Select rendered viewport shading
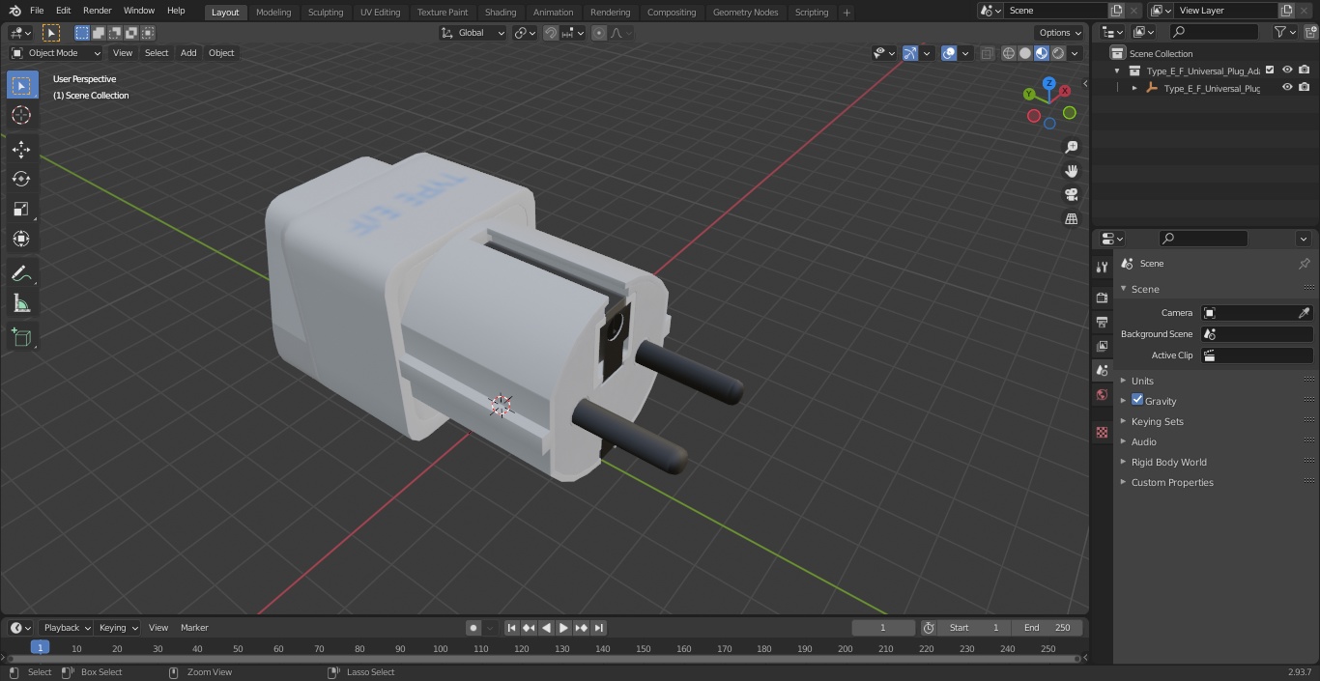 tap(1058, 53)
